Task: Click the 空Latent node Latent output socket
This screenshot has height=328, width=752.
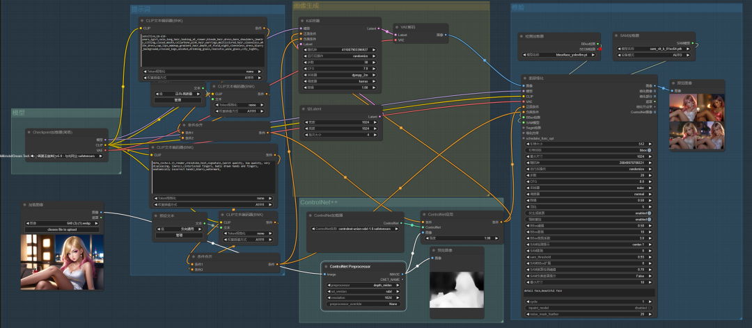Action: point(379,117)
